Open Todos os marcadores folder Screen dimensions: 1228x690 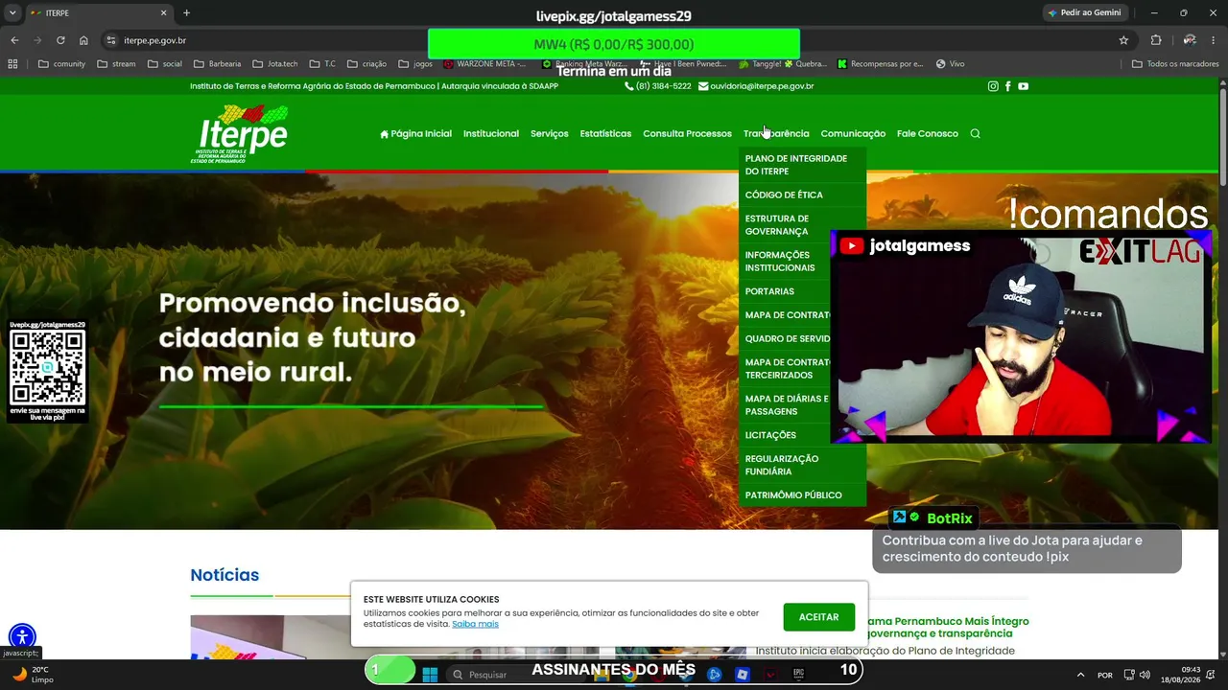tap(1174, 64)
